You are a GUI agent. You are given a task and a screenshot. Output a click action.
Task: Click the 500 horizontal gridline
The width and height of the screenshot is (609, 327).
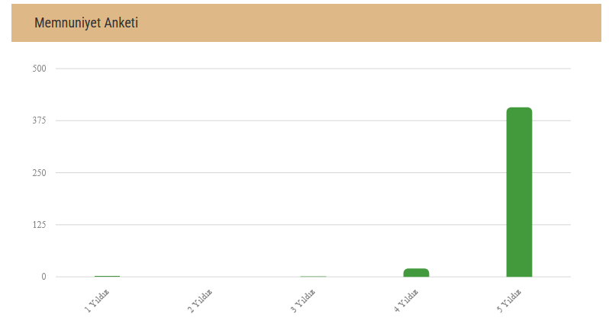pos(313,69)
